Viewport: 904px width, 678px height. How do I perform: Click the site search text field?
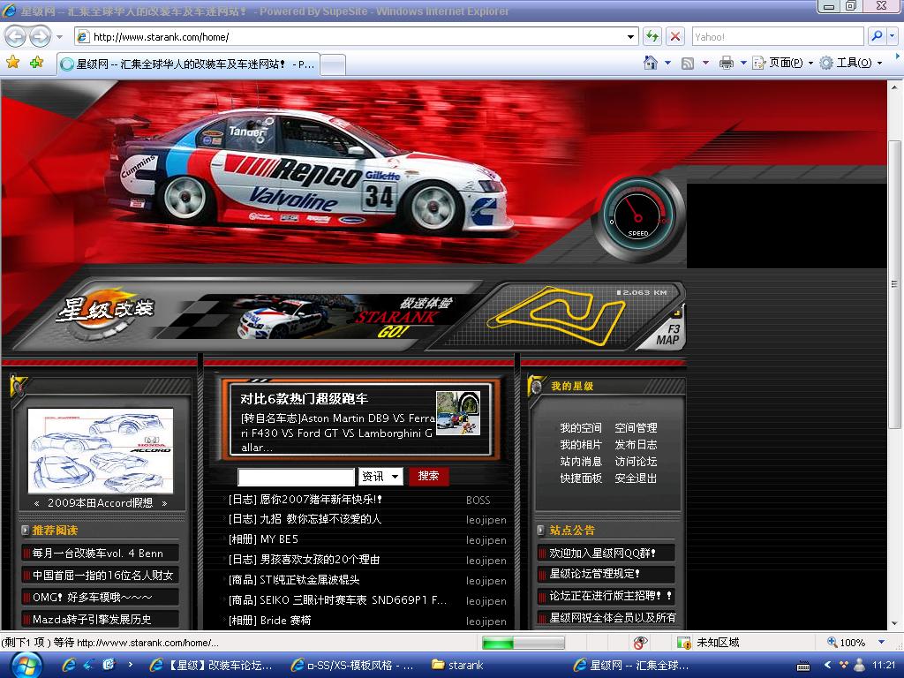(x=297, y=477)
